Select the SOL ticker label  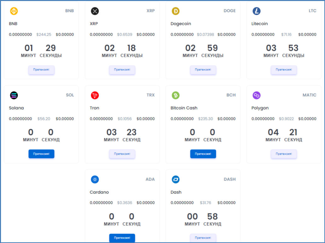tap(70, 95)
